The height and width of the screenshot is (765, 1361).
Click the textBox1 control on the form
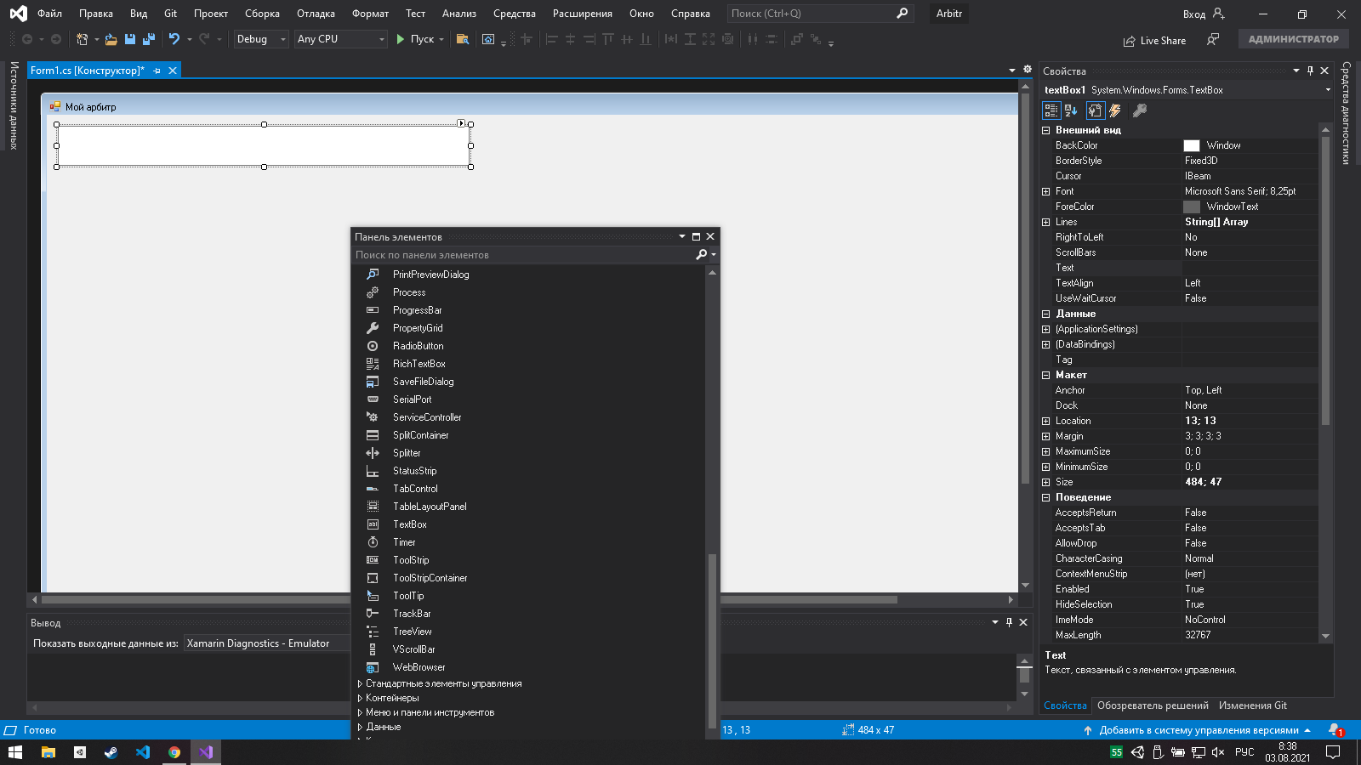(264, 145)
